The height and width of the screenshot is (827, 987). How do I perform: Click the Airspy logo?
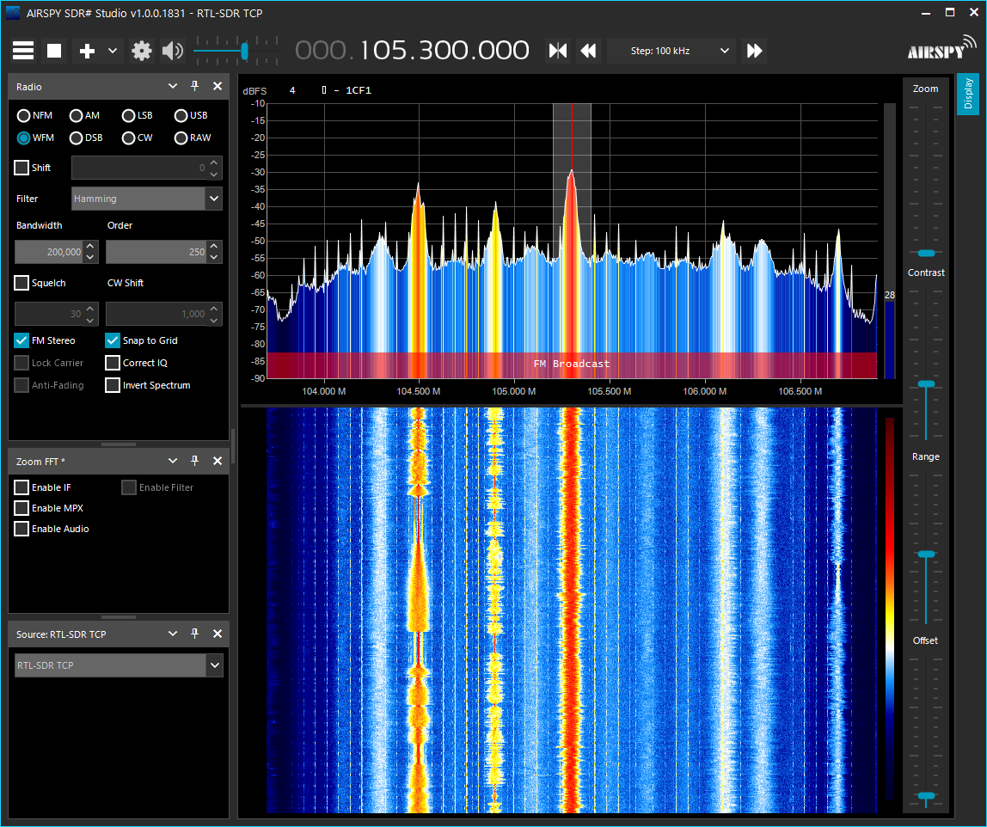click(942, 48)
